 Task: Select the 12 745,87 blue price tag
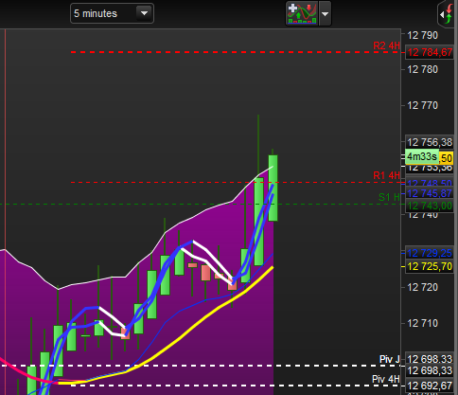point(430,193)
